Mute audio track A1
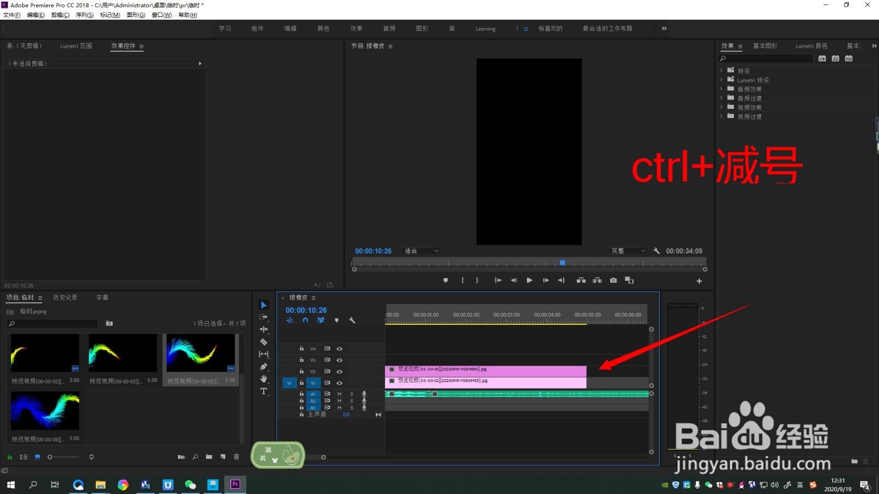 click(340, 394)
